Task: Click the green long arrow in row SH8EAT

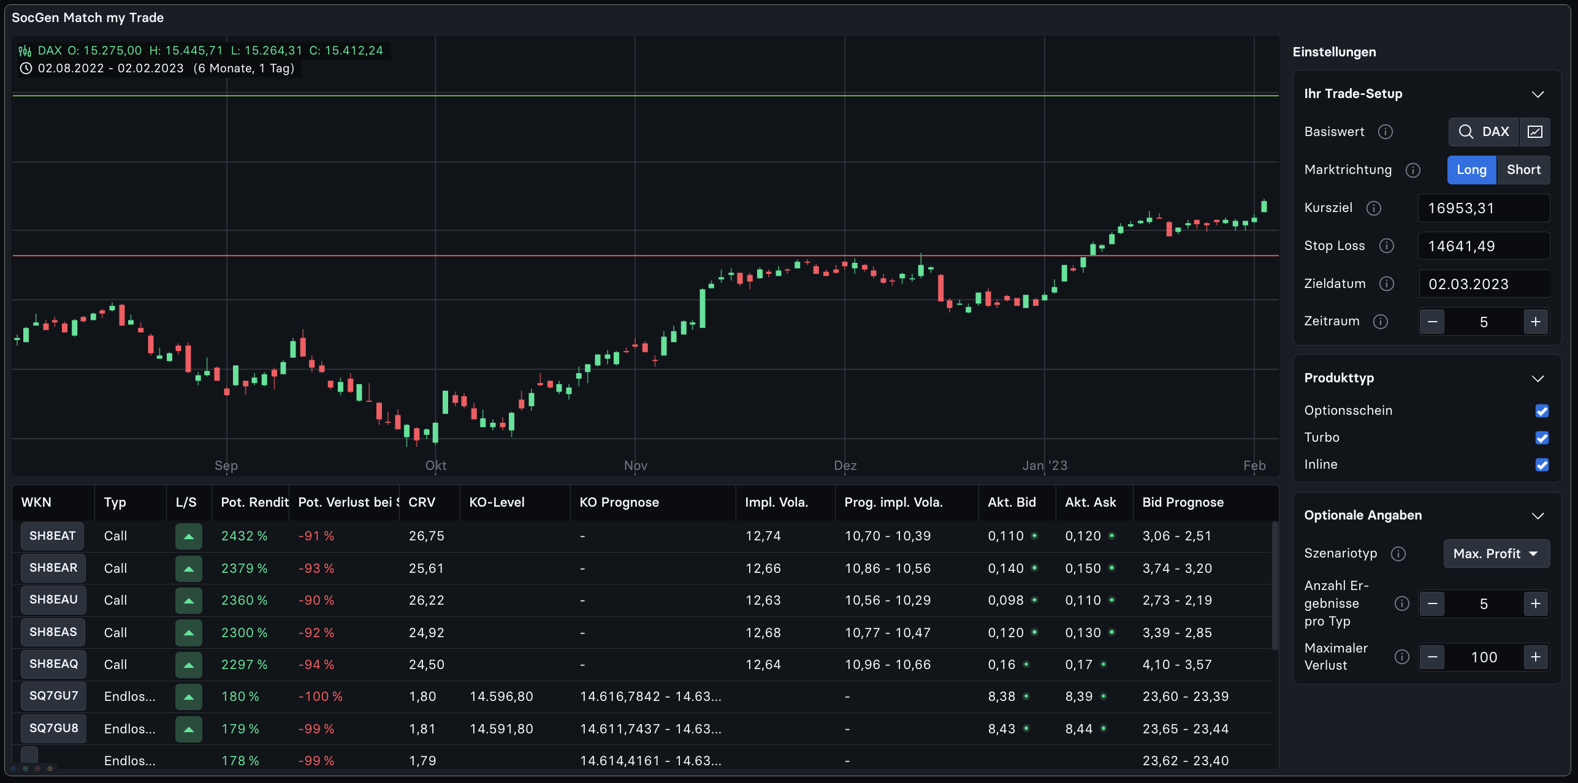Action: pos(189,536)
